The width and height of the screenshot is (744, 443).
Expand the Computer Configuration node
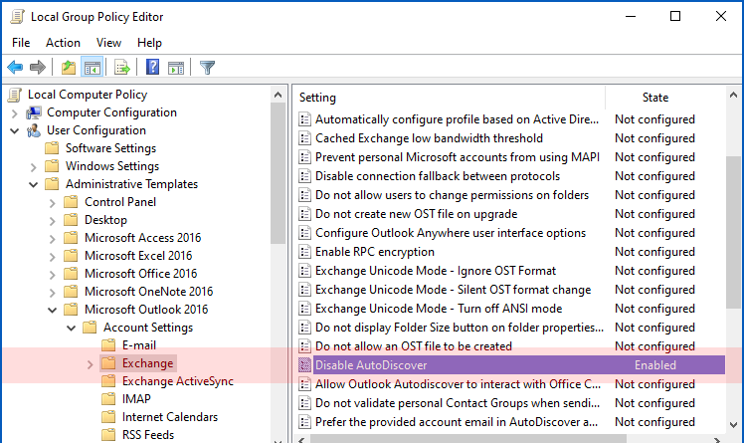point(14,113)
